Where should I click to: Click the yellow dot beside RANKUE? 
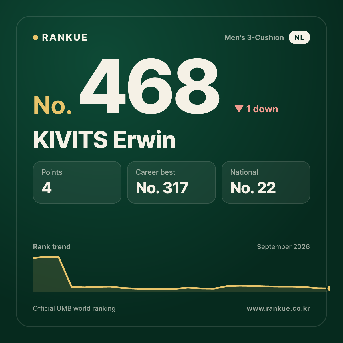(x=35, y=37)
